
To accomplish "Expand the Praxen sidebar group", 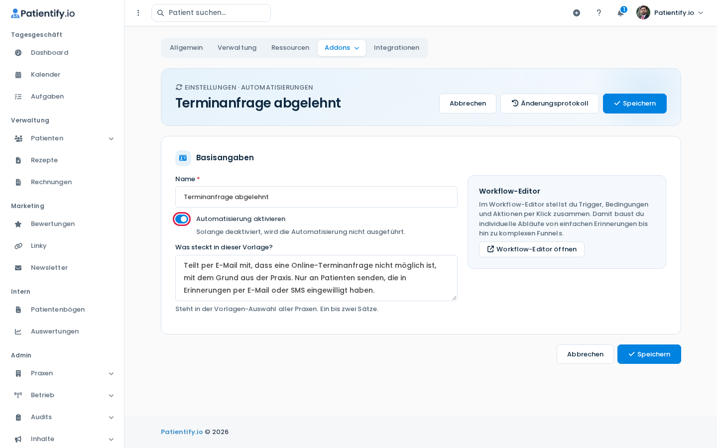I will pos(62,373).
